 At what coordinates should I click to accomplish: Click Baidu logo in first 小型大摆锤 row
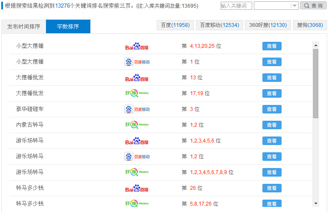137,46
